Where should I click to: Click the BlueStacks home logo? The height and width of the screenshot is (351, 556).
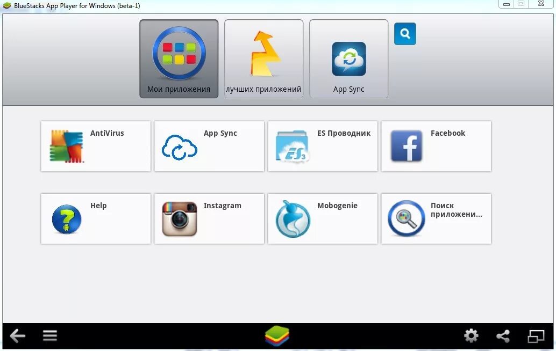[277, 336]
